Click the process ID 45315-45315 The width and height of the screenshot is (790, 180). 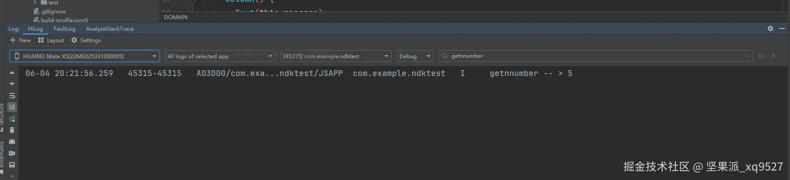155,73
